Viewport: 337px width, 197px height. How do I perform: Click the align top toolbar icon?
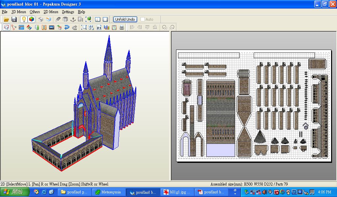coord(147,28)
